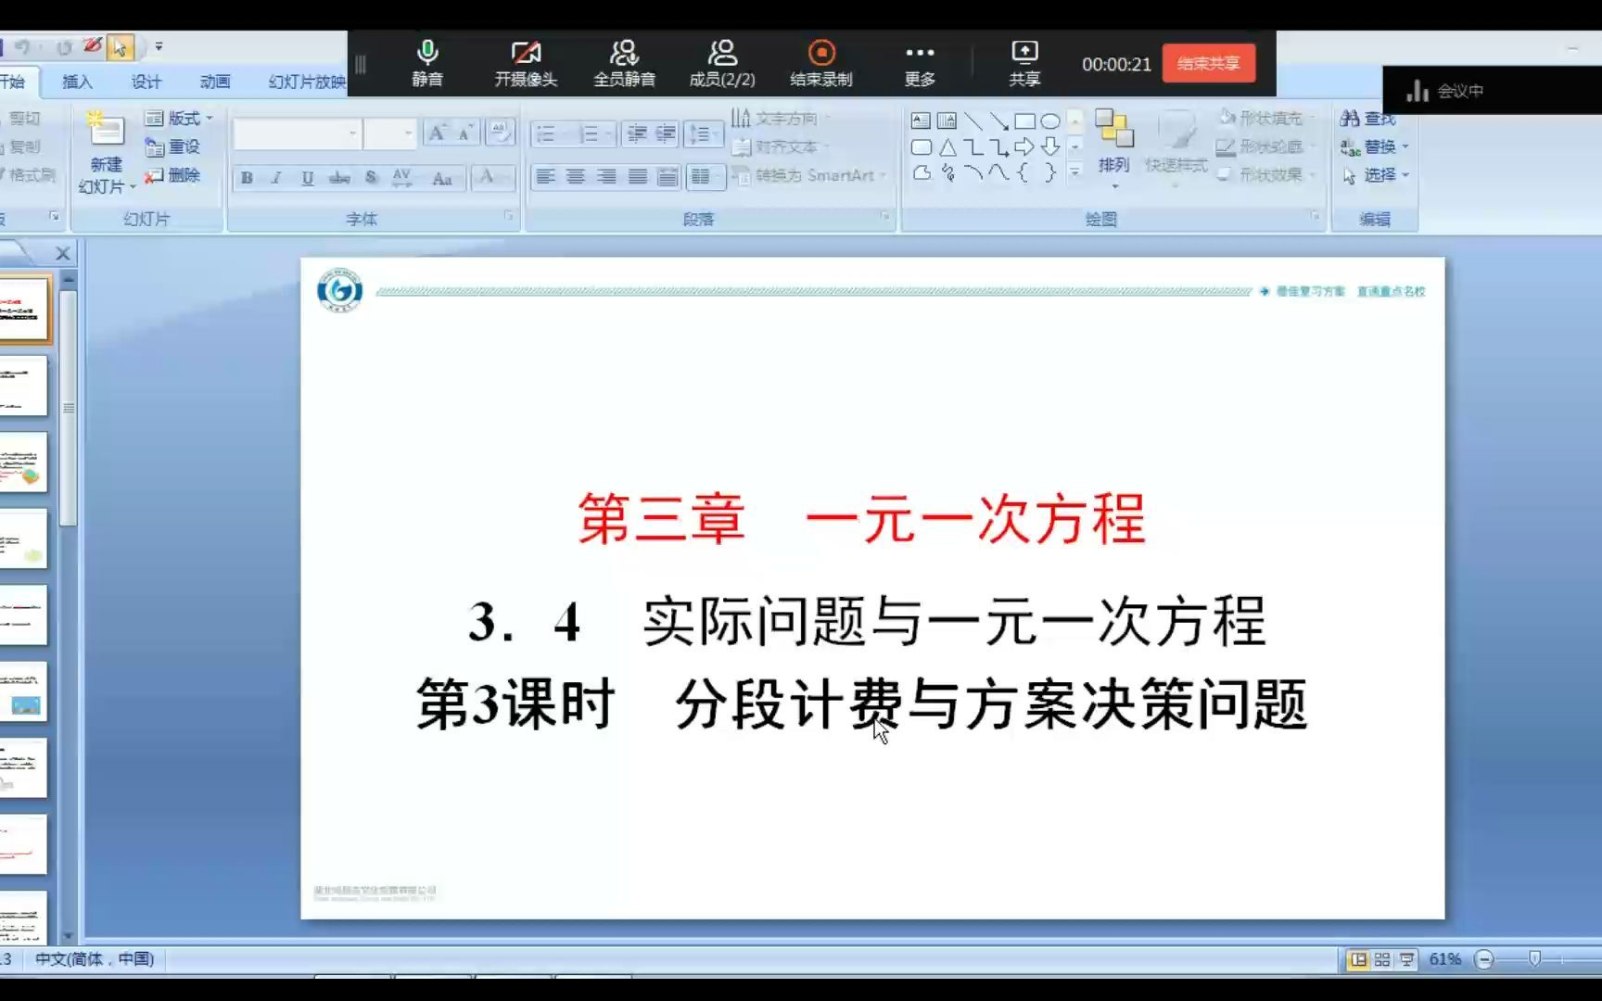The image size is (1602, 1001).
Task: Apply numbered list
Action: pos(593,134)
